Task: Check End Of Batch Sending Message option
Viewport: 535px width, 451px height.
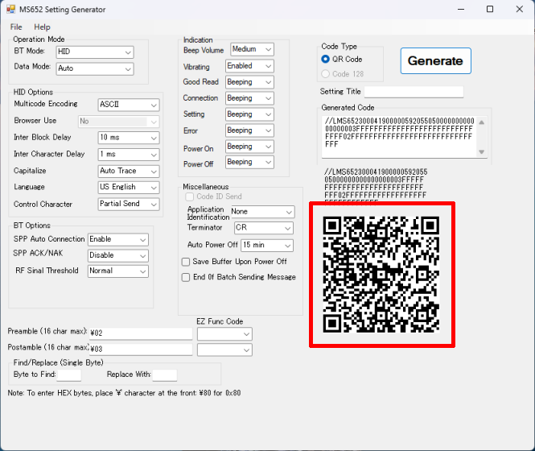Action: pos(186,277)
